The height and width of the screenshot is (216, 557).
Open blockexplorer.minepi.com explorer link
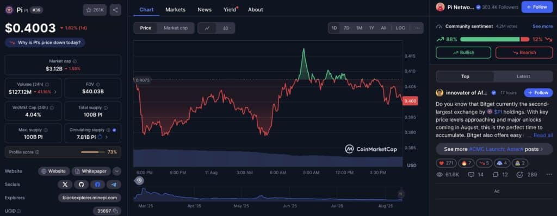point(90,198)
